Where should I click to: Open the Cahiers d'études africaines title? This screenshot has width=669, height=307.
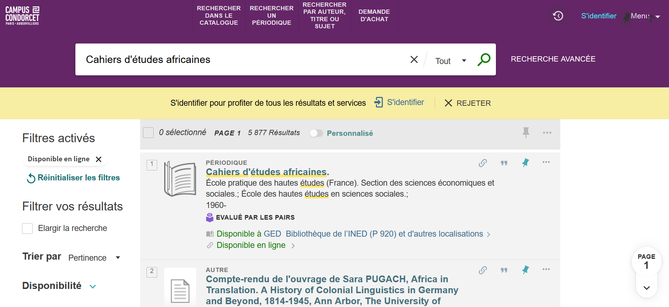coord(268,172)
